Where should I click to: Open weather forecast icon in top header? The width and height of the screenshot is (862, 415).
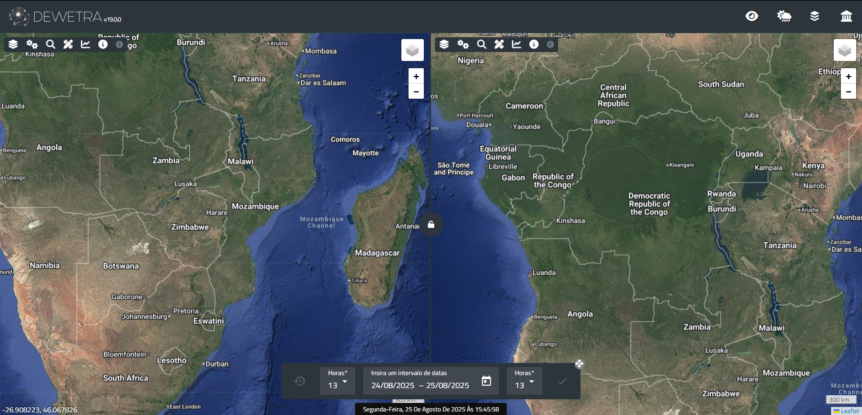coord(784,17)
